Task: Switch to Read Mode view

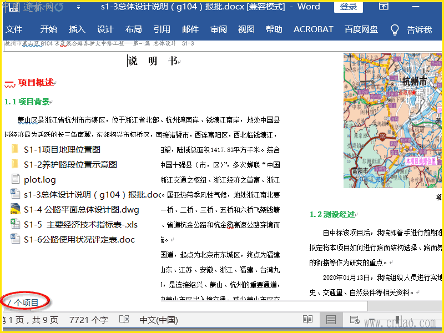Action: pos(307,320)
